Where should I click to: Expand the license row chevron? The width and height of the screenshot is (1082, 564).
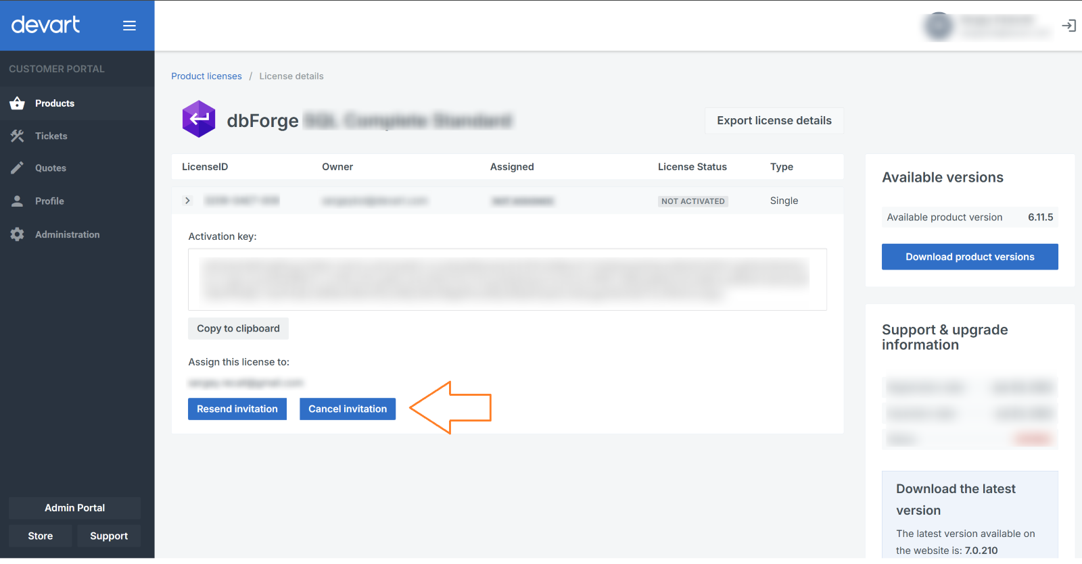pos(188,201)
